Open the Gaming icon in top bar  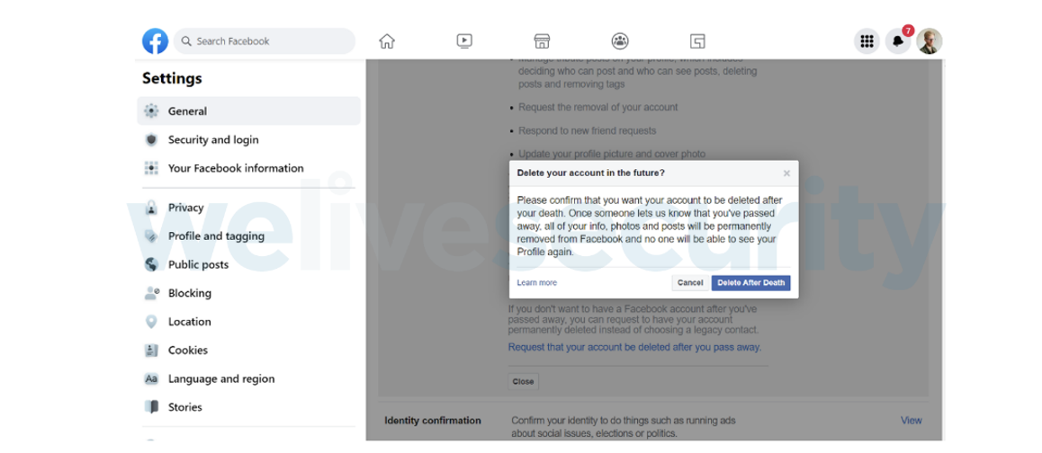point(697,41)
